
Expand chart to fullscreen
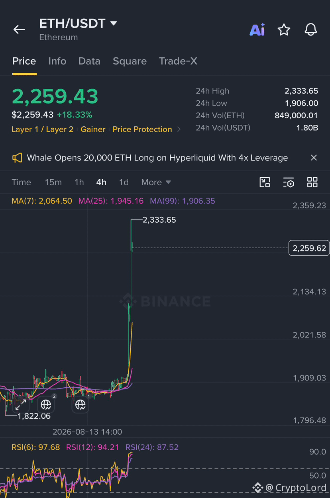point(21,405)
